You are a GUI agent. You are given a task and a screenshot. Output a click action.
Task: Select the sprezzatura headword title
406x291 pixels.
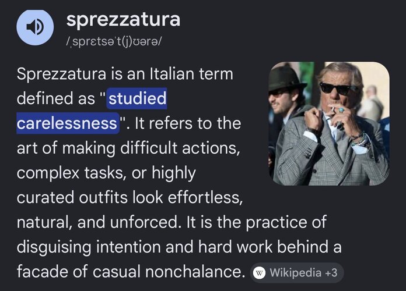coord(123,19)
